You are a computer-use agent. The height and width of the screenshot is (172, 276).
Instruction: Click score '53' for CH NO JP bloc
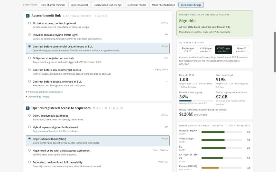pyautogui.click(x=248, y=158)
